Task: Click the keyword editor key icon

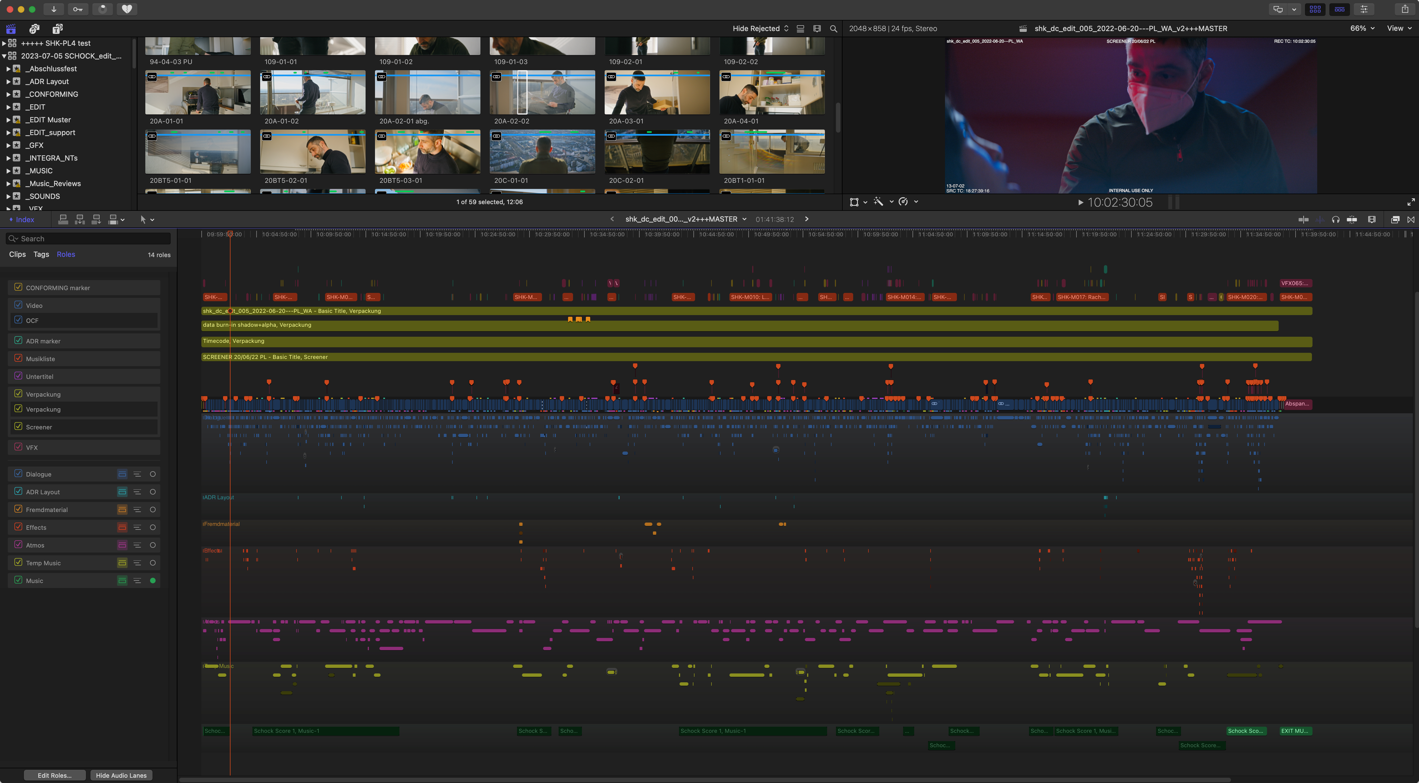Action: [x=78, y=9]
